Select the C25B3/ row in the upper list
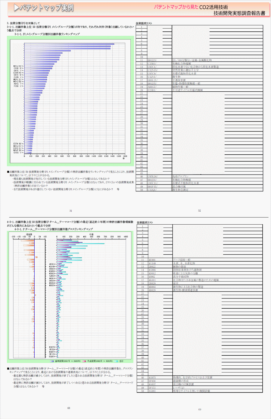 click(x=151, y=64)
